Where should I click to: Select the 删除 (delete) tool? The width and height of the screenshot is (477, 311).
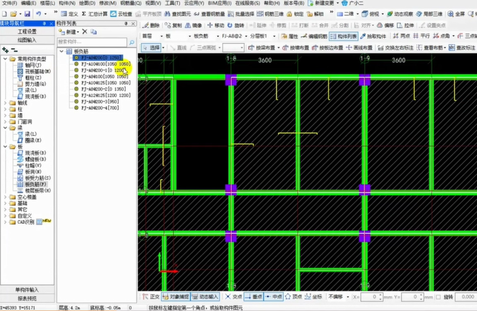[151, 26]
